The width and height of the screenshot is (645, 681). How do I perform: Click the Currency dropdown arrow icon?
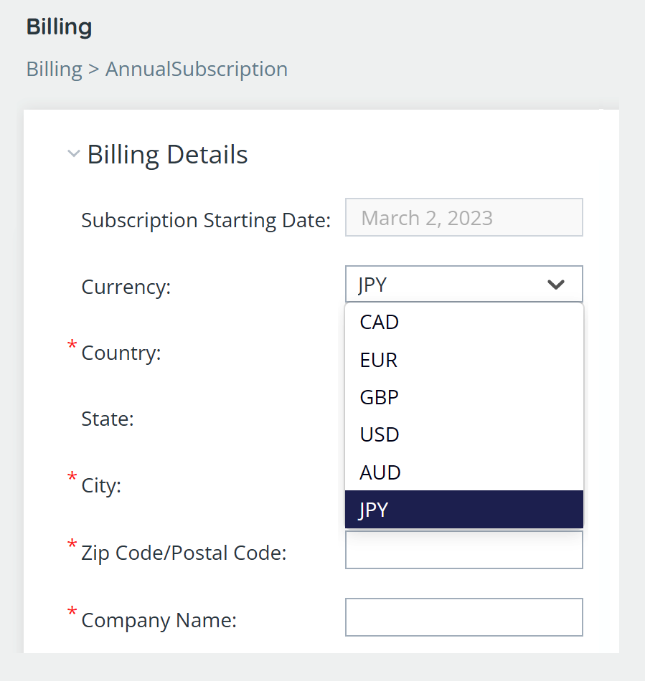555,285
